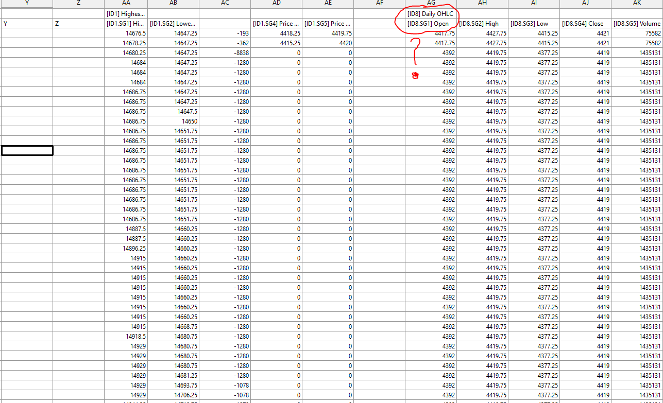Click the cell containing 14680.25
The image size is (663, 403).
[x=126, y=53]
